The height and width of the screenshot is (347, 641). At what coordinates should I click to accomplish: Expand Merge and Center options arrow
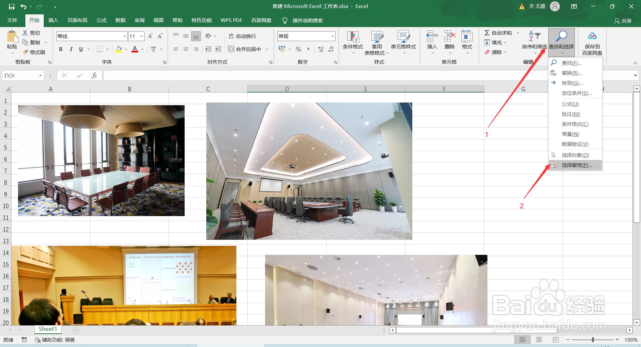(267, 49)
